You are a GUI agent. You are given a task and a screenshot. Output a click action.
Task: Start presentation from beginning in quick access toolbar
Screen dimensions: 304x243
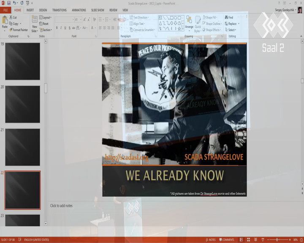[27, 3]
